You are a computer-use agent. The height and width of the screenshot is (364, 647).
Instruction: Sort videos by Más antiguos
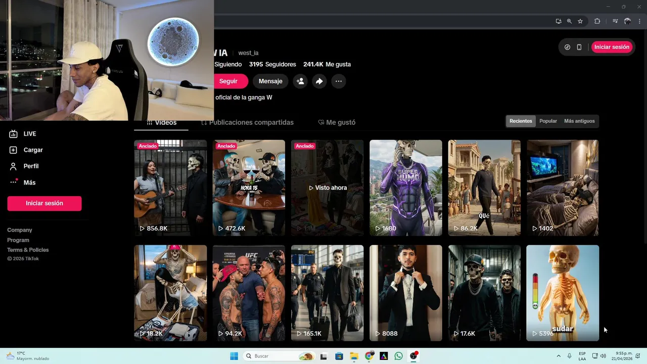pyautogui.click(x=579, y=121)
